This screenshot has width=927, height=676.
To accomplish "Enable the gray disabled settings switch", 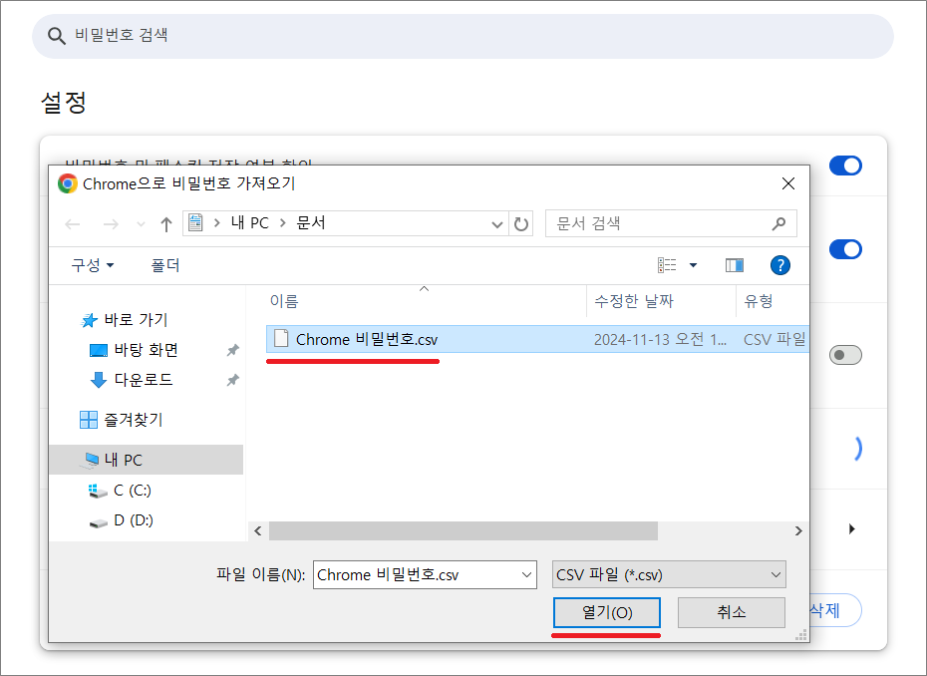I will click(x=845, y=355).
